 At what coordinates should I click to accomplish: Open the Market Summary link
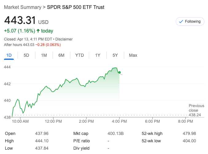tap(22, 7)
